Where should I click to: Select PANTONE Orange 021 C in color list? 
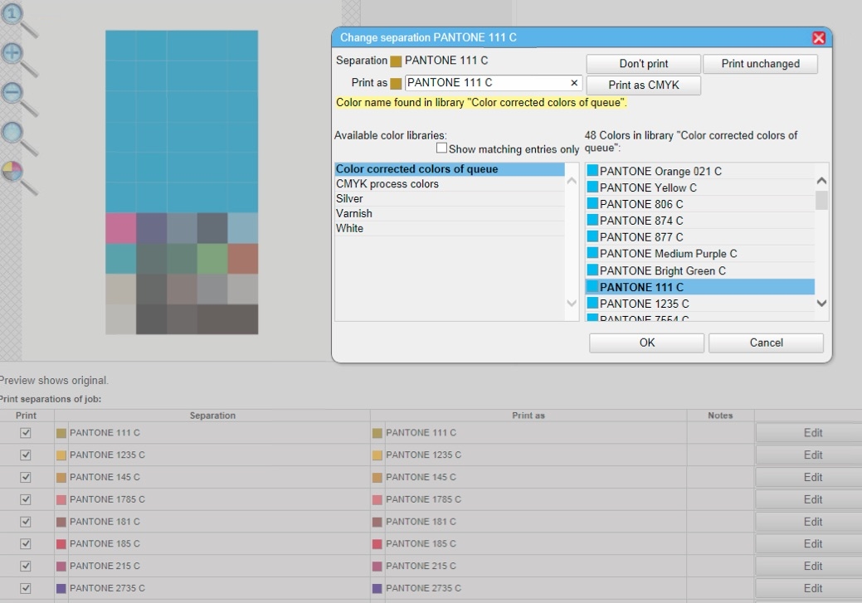[700, 171]
